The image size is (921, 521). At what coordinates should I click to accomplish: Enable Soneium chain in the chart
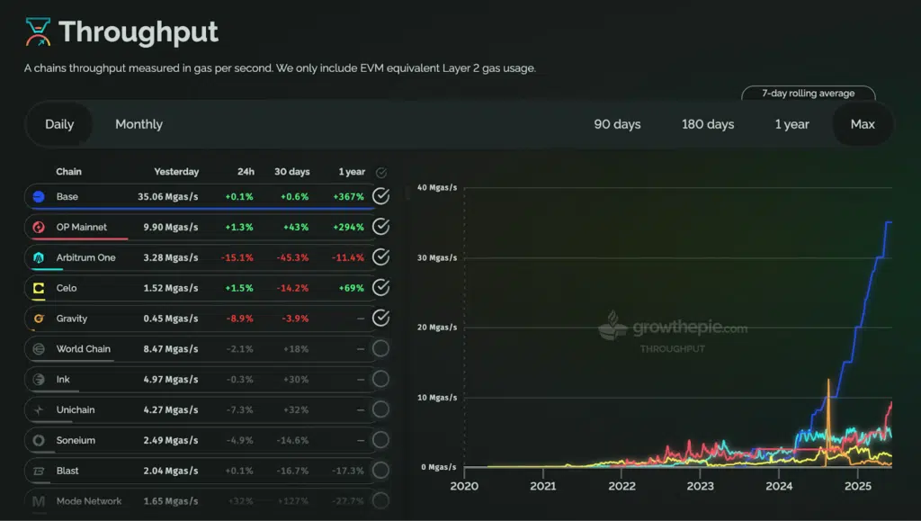[x=381, y=440]
